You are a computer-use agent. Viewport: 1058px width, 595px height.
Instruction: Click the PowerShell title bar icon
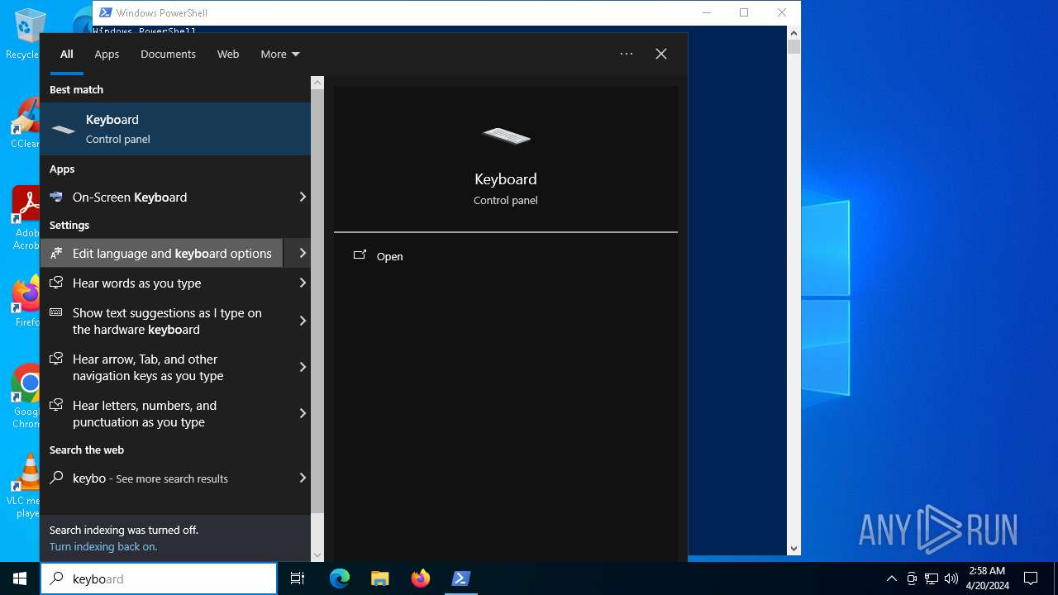tap(105, 12)
